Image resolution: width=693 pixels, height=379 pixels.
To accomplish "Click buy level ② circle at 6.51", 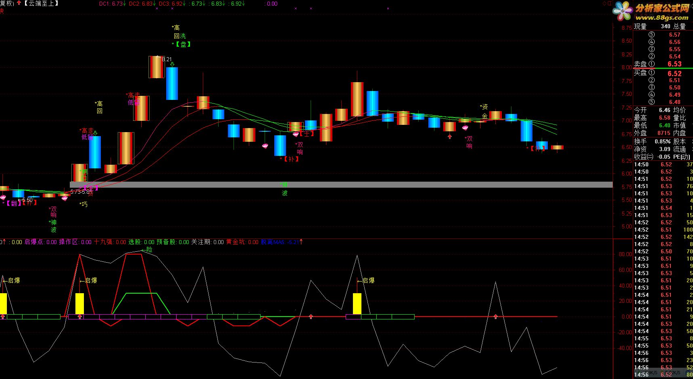I will click(x=651, y=80).
